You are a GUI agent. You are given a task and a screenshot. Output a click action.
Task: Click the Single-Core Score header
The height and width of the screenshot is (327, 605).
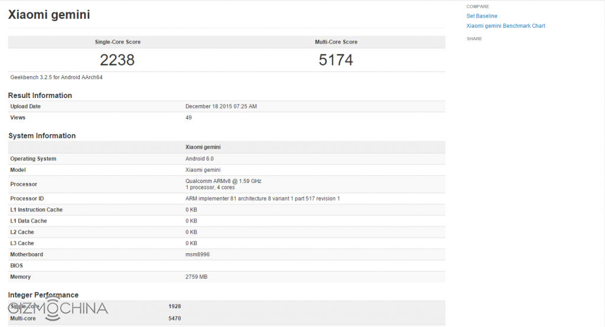(x=118, y=42)
